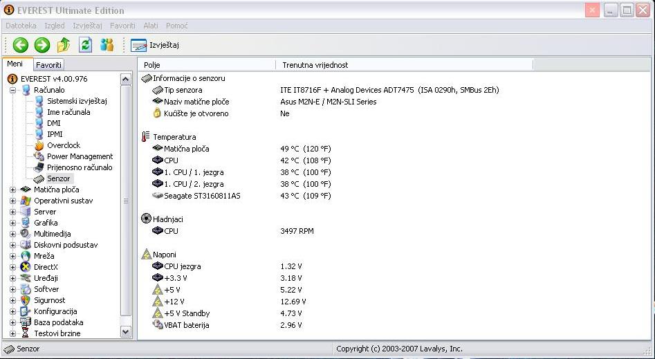Click the tree scrollbar down arrow
This screenshot has width=655, height=359.
pyautogui.click(x=126, y=332)
